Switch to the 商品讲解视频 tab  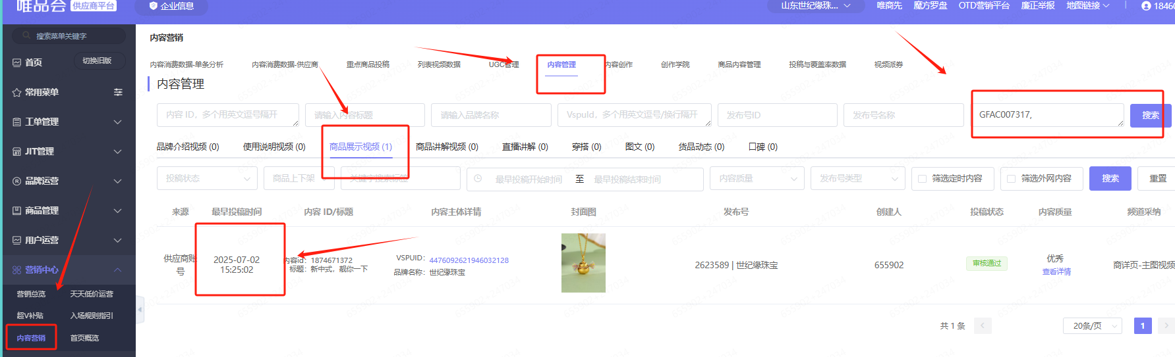pos(447,147)
